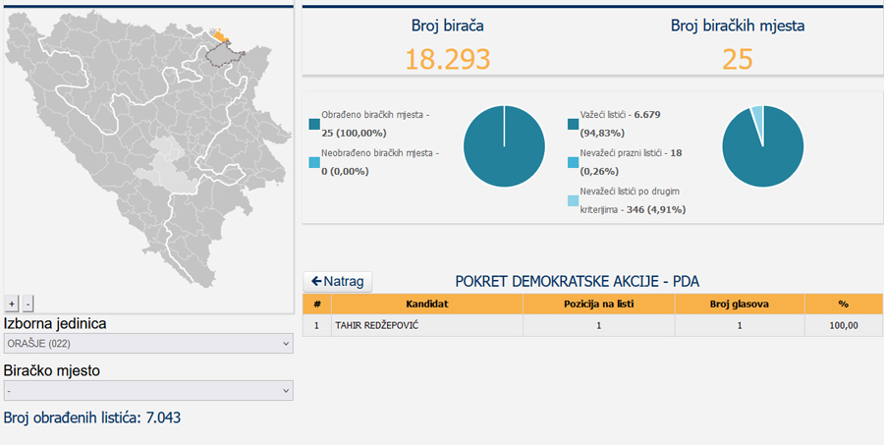The height and width of the screenshot is (445, 884).
Task: Click the Važeći listići legend swatch
Action: pos(574,124)
